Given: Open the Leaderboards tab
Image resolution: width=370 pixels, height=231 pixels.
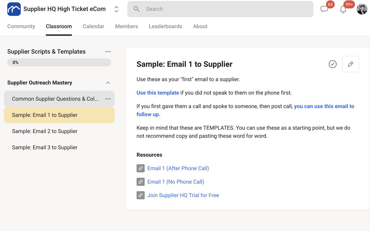Looking at the screenshot, I should coord(165,26).
